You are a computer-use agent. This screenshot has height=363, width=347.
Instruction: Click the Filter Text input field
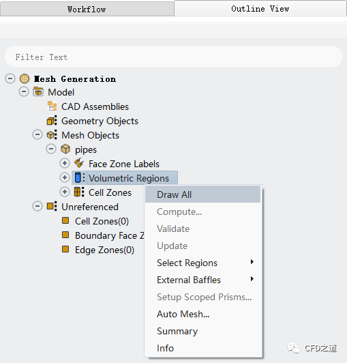click(173, 57)
